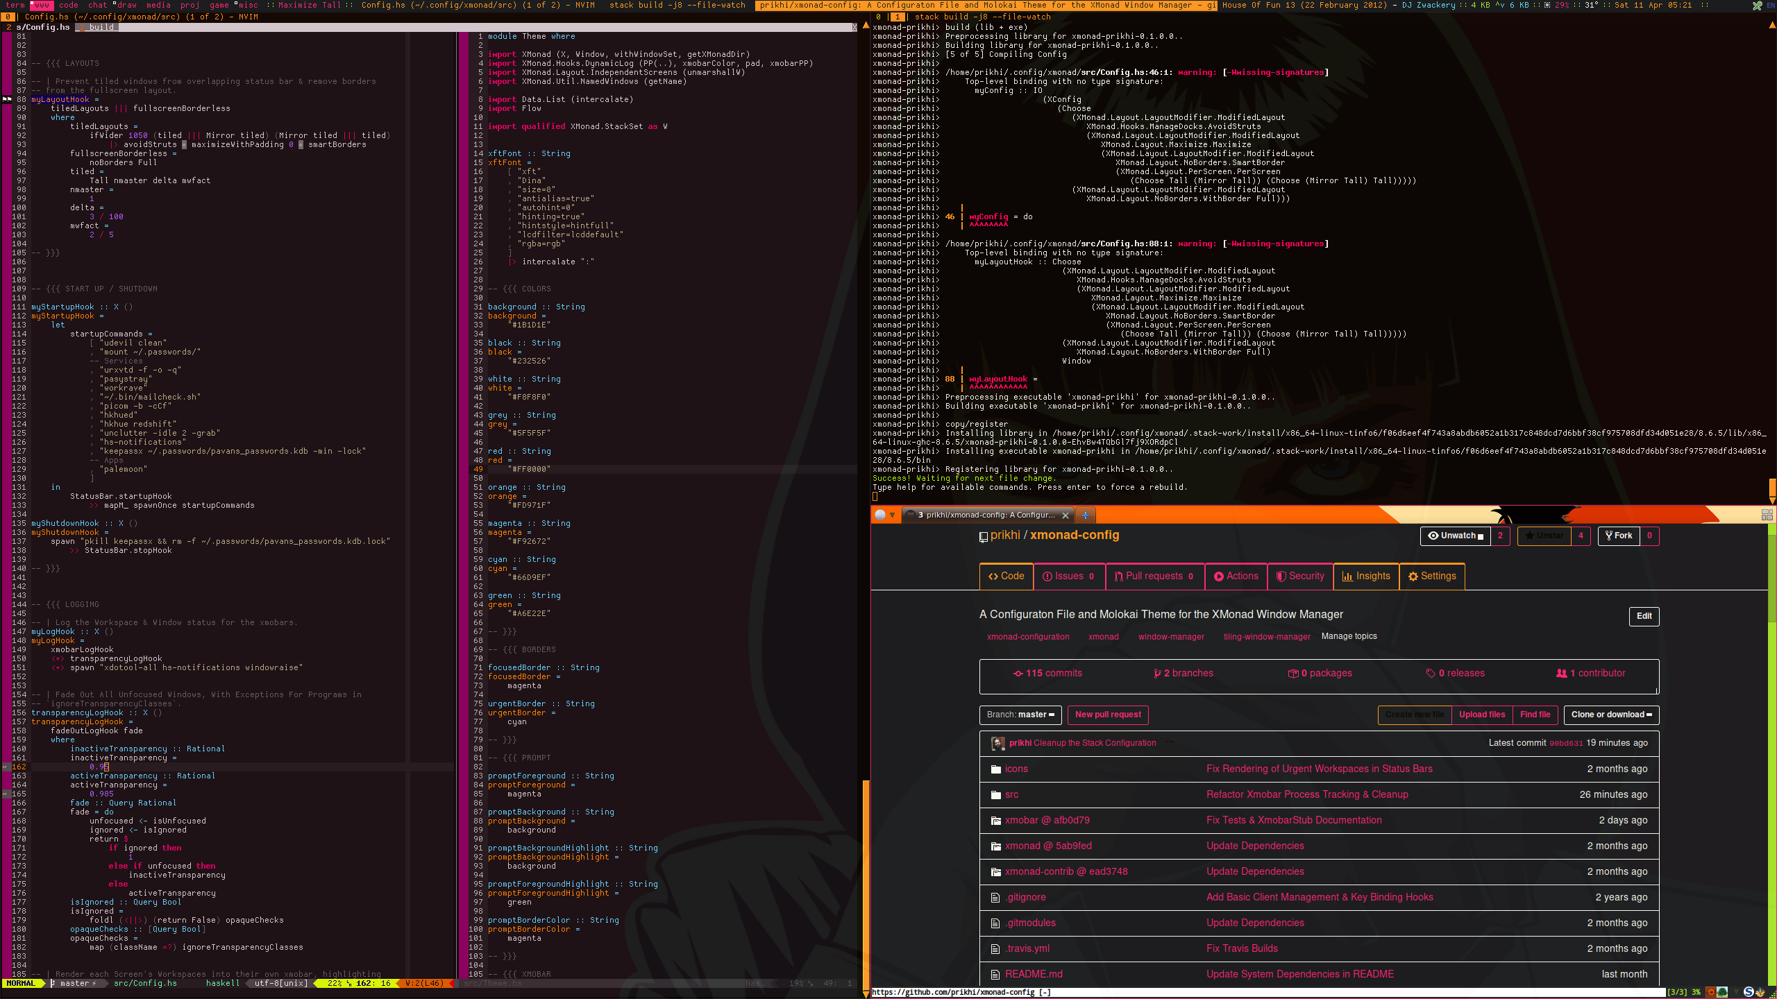Open the xmonad-configuration topic link
Viewport: 1777px width, 999px height.
(x=1028, y=637)
